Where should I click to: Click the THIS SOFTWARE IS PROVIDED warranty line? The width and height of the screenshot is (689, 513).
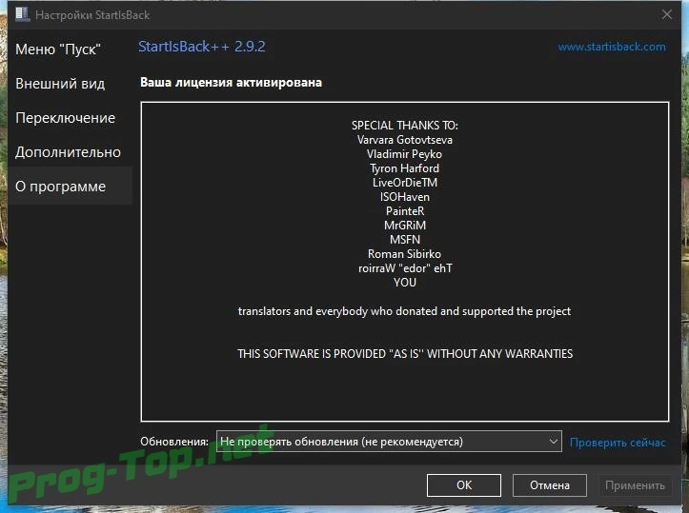pyautogui.click(x=405, y=354)
